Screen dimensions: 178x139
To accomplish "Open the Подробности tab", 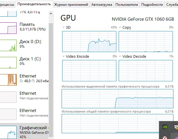I will click(x=152, y=5).
